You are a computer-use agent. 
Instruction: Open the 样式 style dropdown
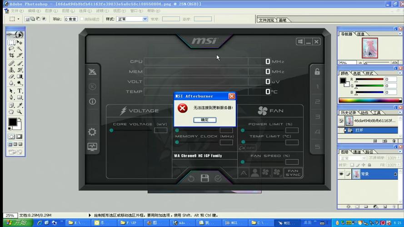coord(132,19)
